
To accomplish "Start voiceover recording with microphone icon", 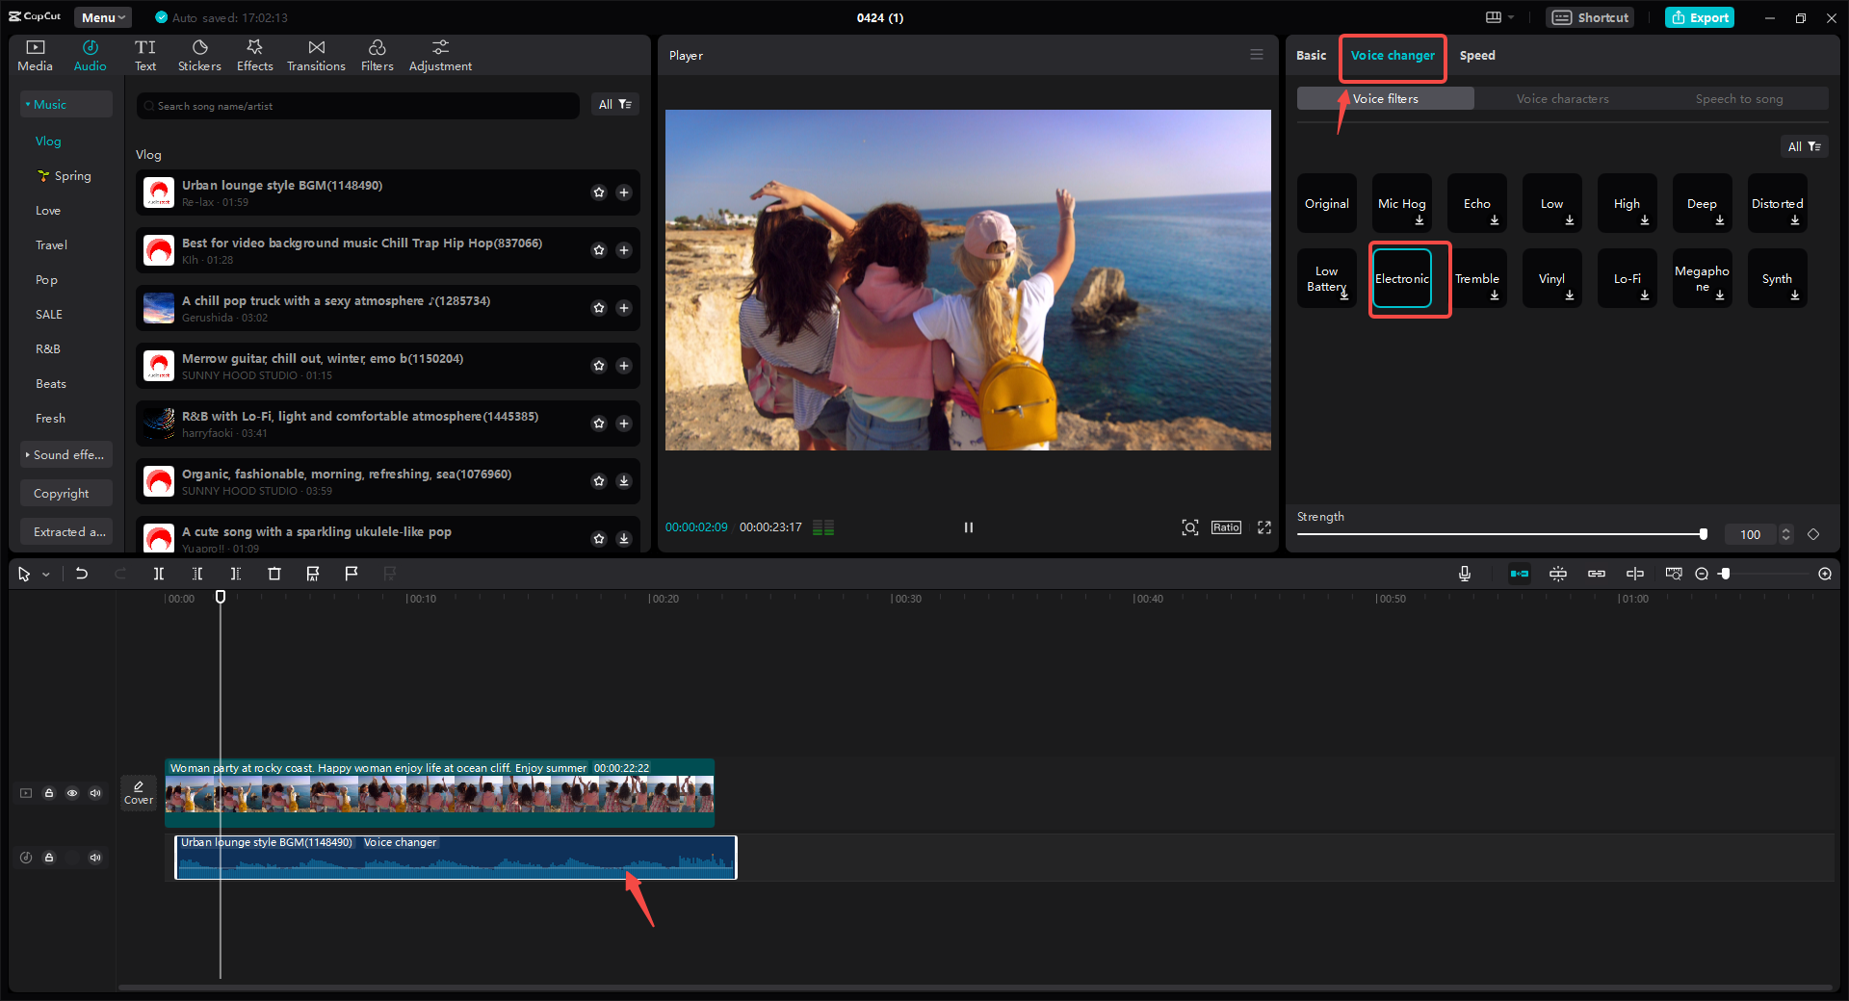I will [1464, 574].
